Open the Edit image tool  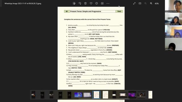[74, 3]
